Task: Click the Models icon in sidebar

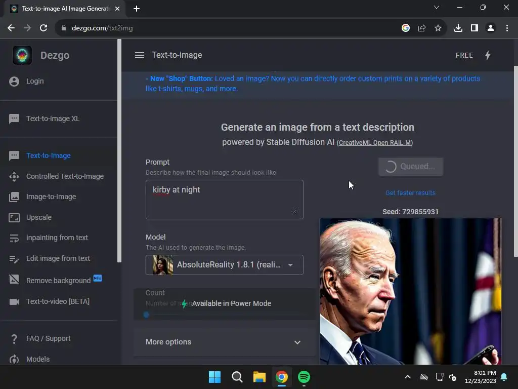Action: tap(14, 359)
